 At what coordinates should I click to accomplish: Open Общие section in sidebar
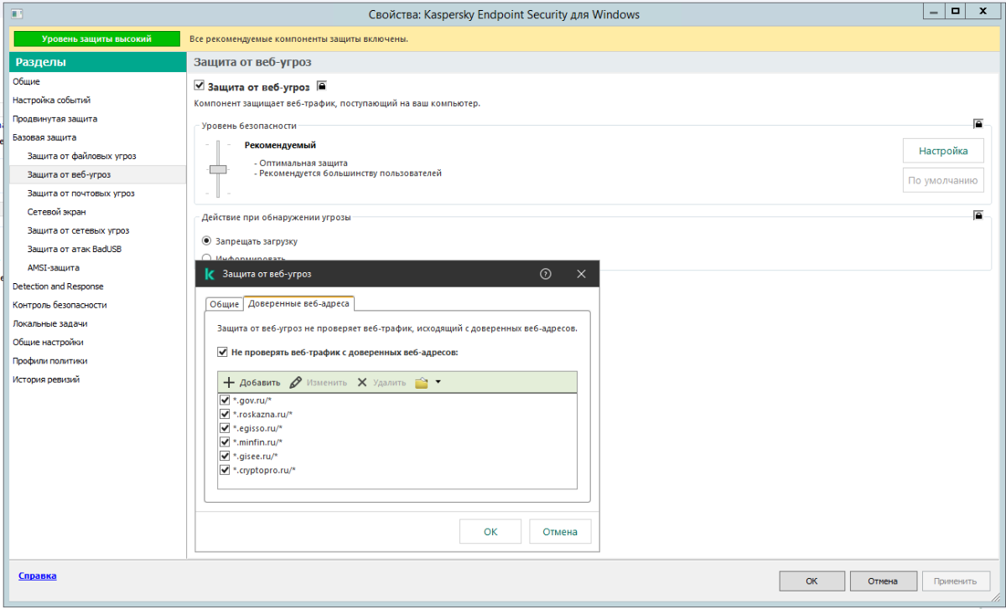(26, 81)
